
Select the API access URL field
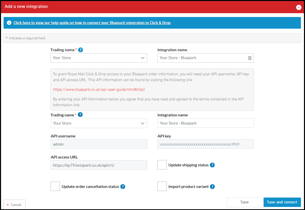pyautogui.click(x=99, y=165)
